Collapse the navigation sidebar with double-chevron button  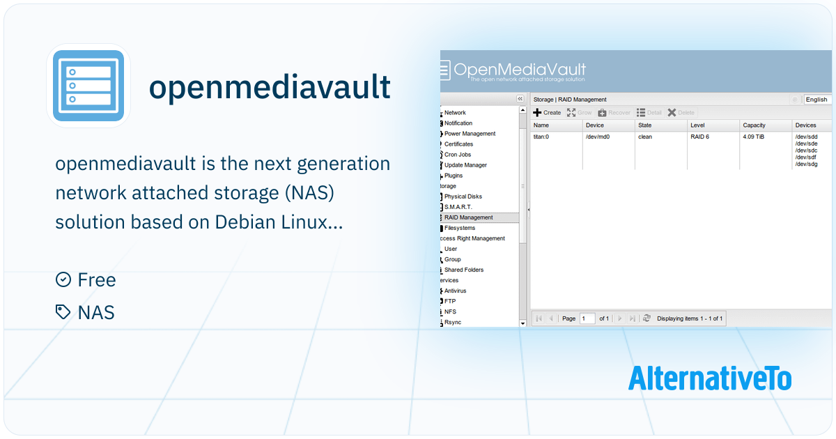point(520,99)
